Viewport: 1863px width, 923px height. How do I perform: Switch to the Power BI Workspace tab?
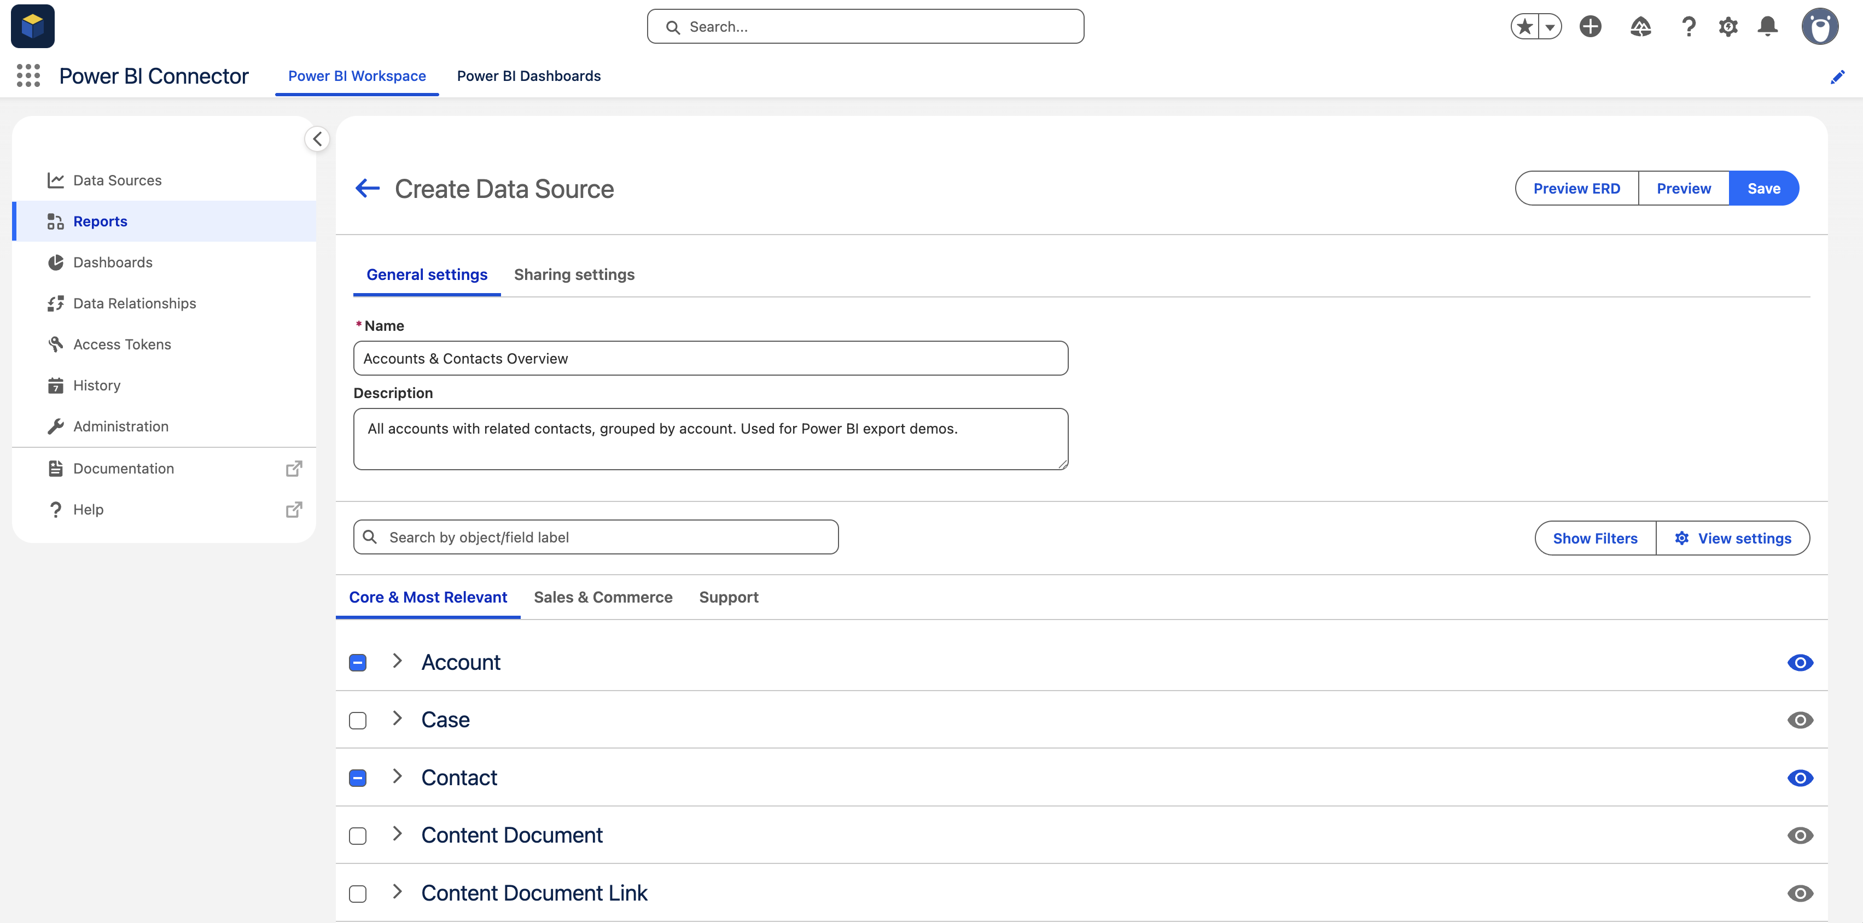pyautogui.click(x=357, y=76)
